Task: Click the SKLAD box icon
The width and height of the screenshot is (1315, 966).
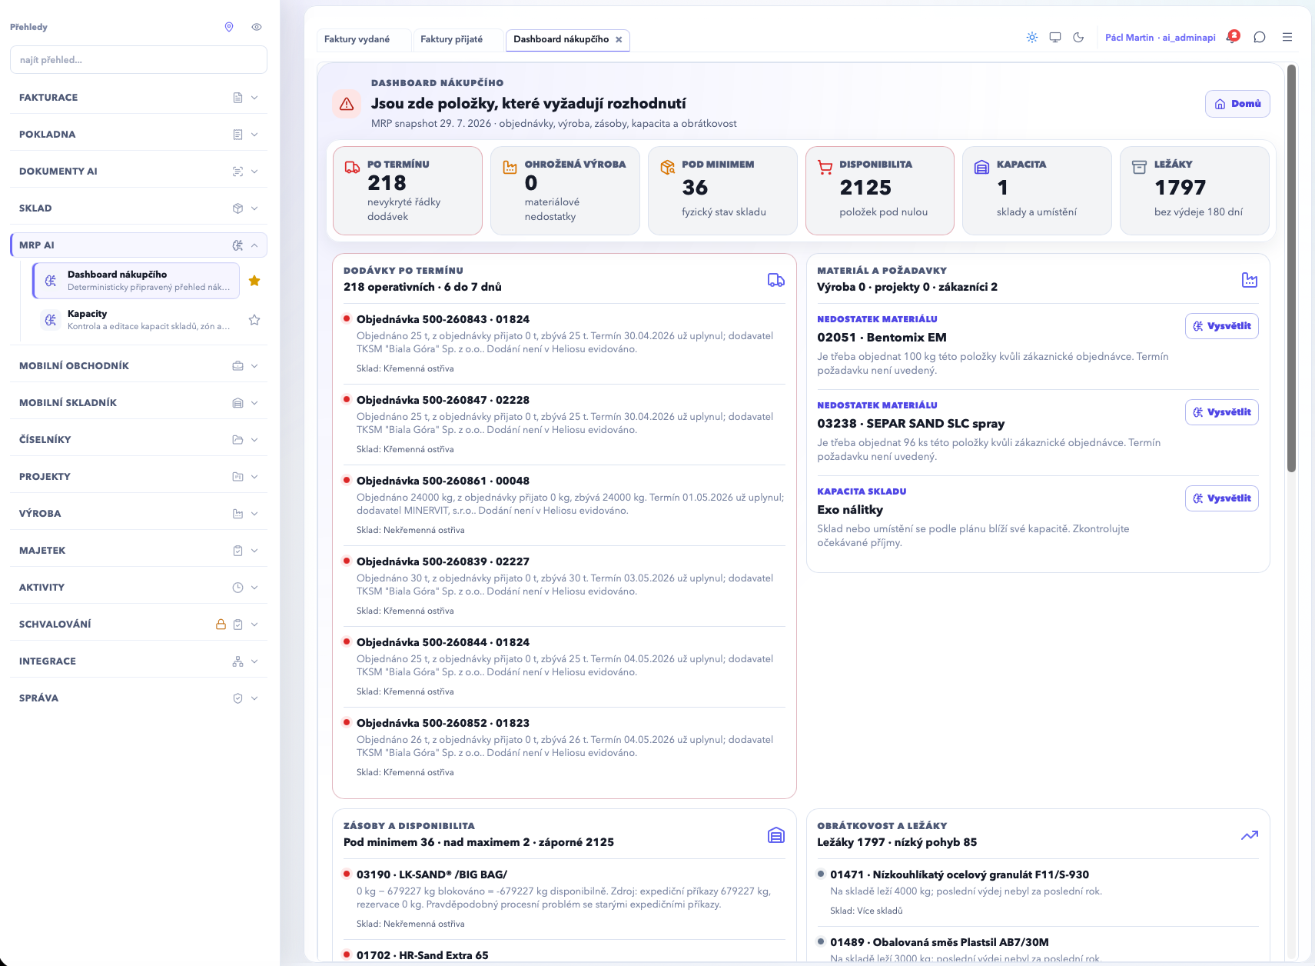Action: coord(237,208)
